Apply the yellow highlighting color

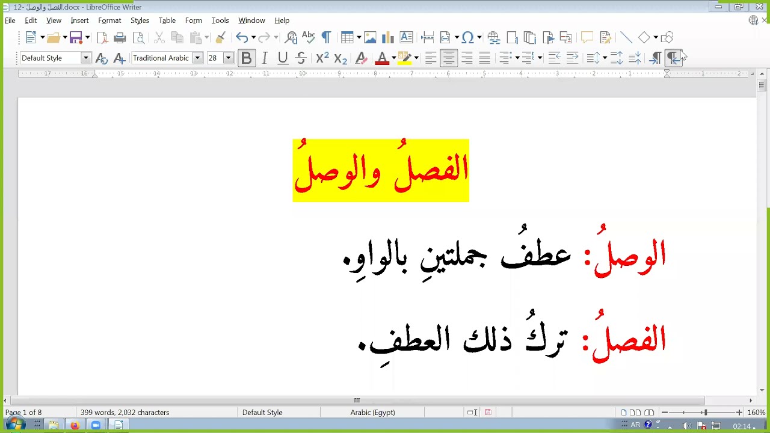404,58
